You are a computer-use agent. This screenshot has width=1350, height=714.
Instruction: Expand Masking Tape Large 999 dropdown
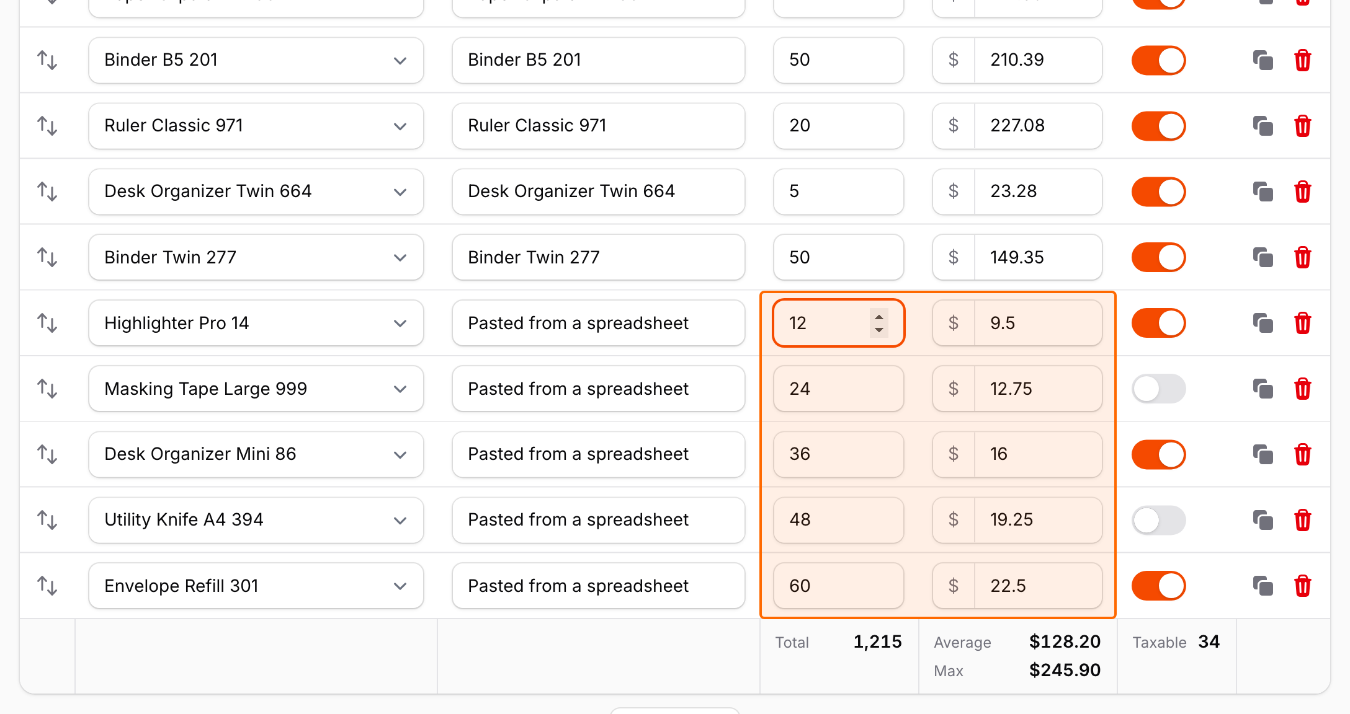point(256,389)
